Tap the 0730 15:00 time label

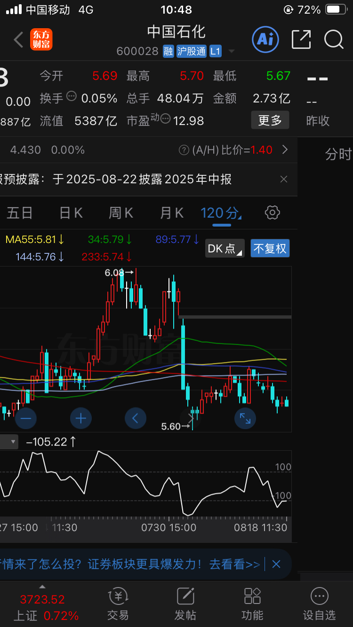point(168,527)
